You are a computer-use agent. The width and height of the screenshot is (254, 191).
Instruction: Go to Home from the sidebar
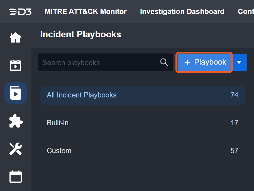(x=16, y=37)
